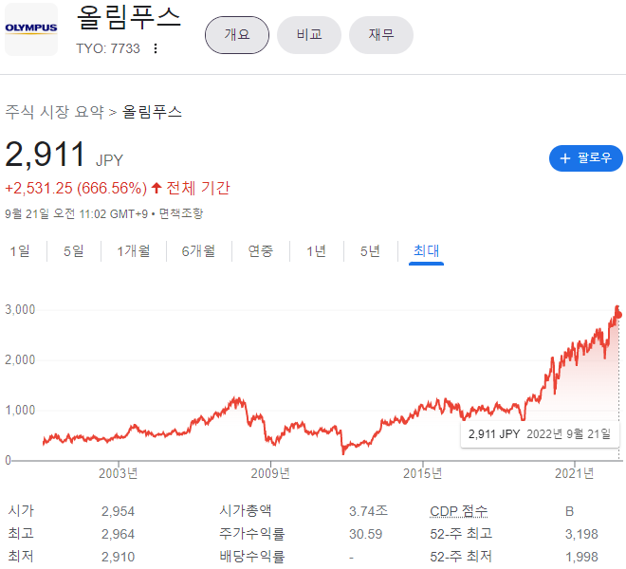Click the 52-주 최고 value 3,198
Screen dimensions: 626x569
pyautogui.click(x=581, y=534)
